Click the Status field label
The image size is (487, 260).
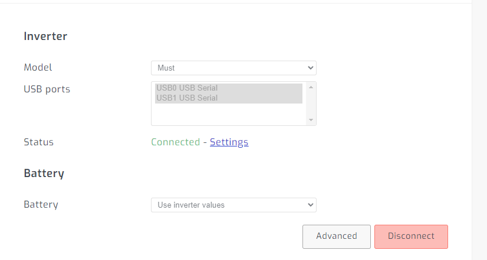click(38, 142)
